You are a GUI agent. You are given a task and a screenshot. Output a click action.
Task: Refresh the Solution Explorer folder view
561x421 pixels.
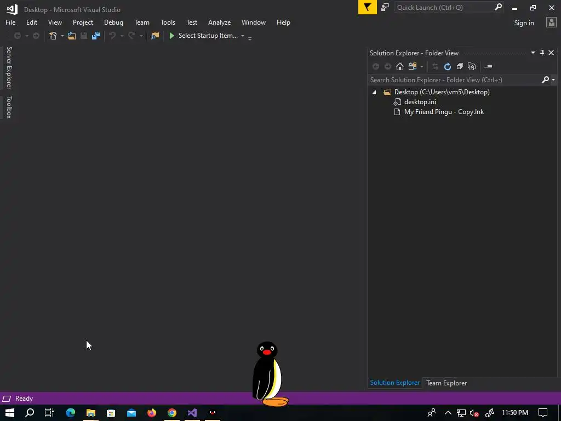(x=447, y=66)
